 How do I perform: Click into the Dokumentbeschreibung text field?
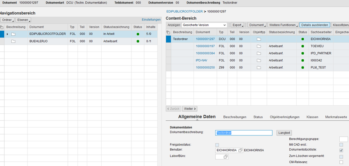[244, 133]
